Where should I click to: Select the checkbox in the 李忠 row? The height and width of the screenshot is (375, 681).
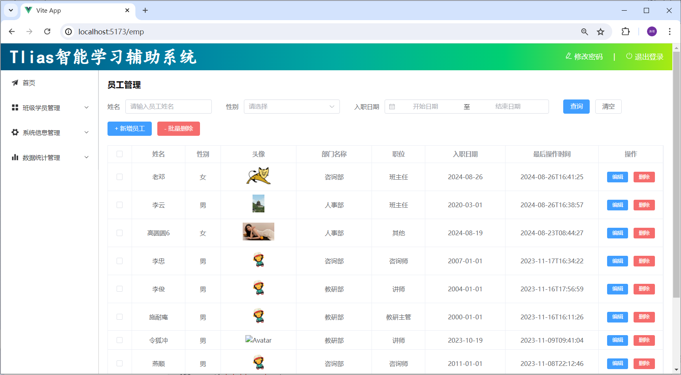[x=119, y=261]
